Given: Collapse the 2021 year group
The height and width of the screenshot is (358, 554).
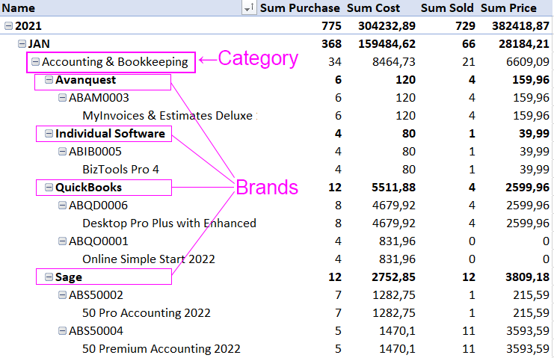Looking at the screenshot, I should (8, 26).
